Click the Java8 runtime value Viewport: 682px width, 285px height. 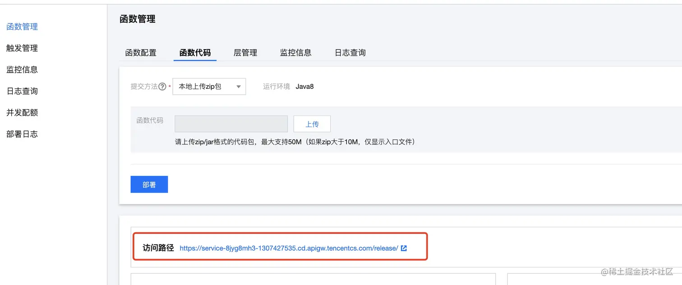point(304,87)
